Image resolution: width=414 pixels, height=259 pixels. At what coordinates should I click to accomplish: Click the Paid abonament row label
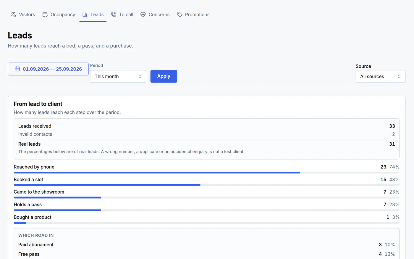[x=36, y=245]
